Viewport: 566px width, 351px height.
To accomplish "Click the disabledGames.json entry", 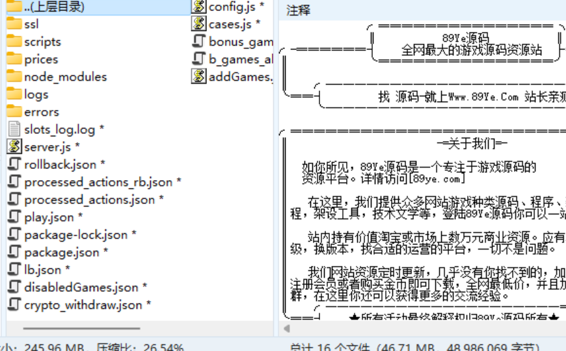I will [x=81, y=287].
